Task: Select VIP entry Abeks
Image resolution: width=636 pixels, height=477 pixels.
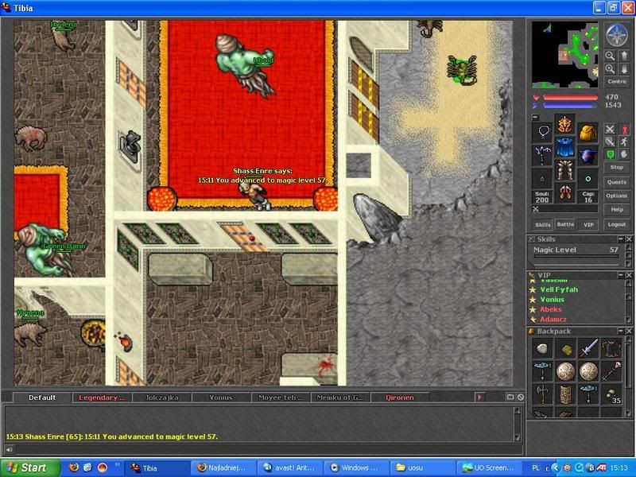Action: point(550,309)
